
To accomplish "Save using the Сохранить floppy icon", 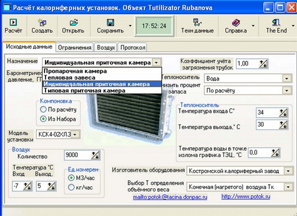I will coord(110,22).
